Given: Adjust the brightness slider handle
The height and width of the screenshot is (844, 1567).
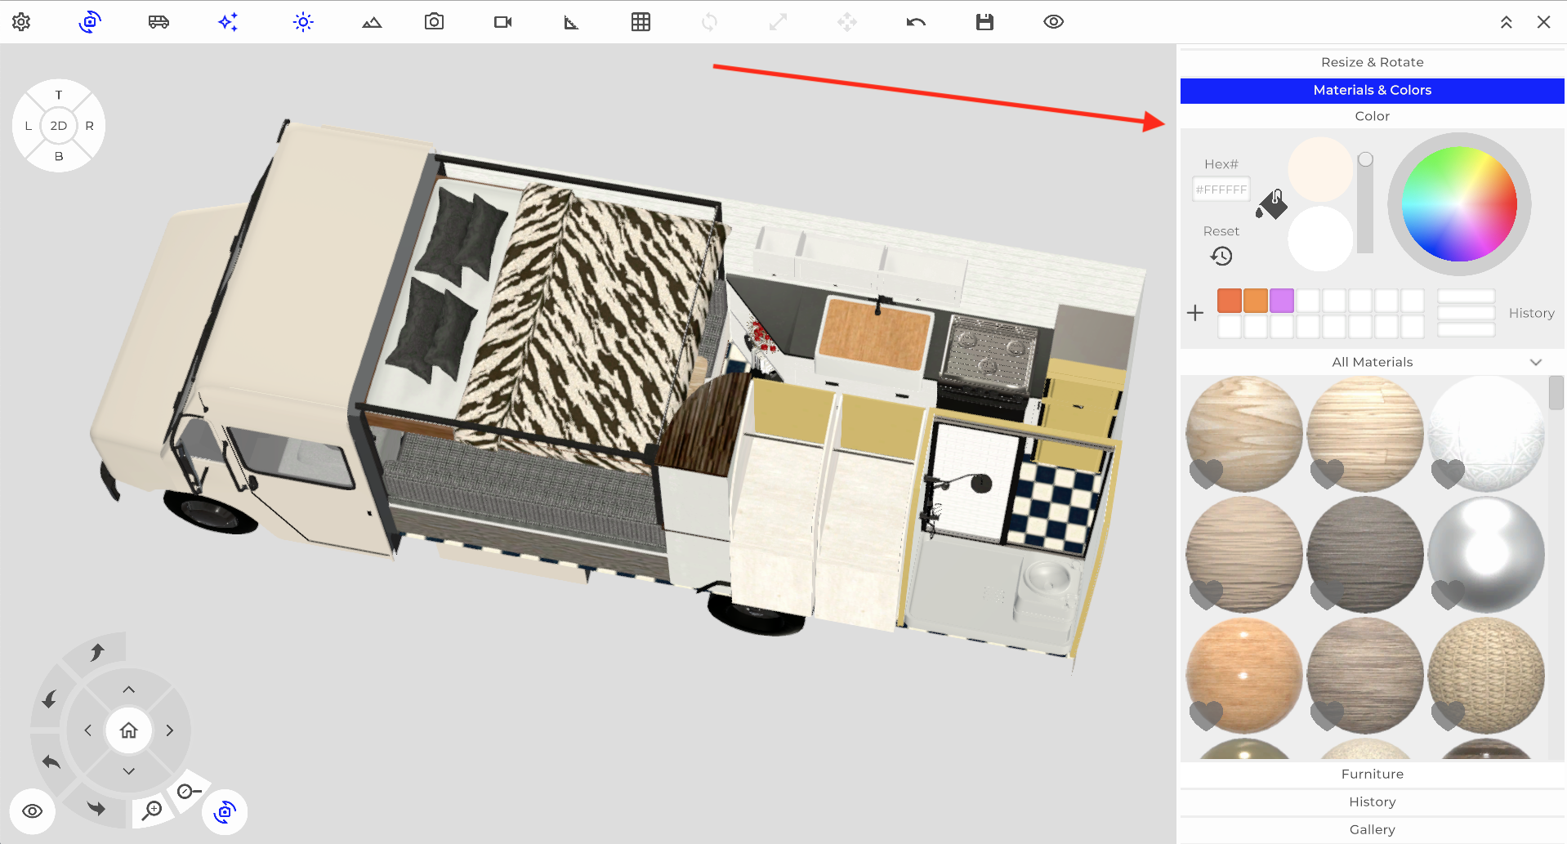Looking at the screenshot, I should coord(1365,159).
